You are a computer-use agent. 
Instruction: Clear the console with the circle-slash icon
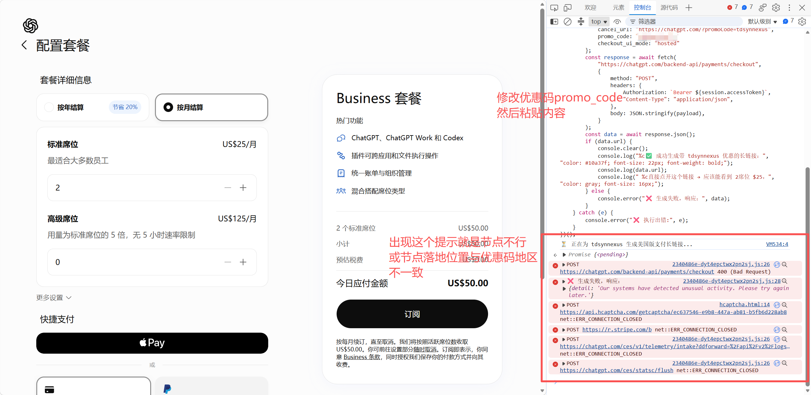tap(568, 22)
